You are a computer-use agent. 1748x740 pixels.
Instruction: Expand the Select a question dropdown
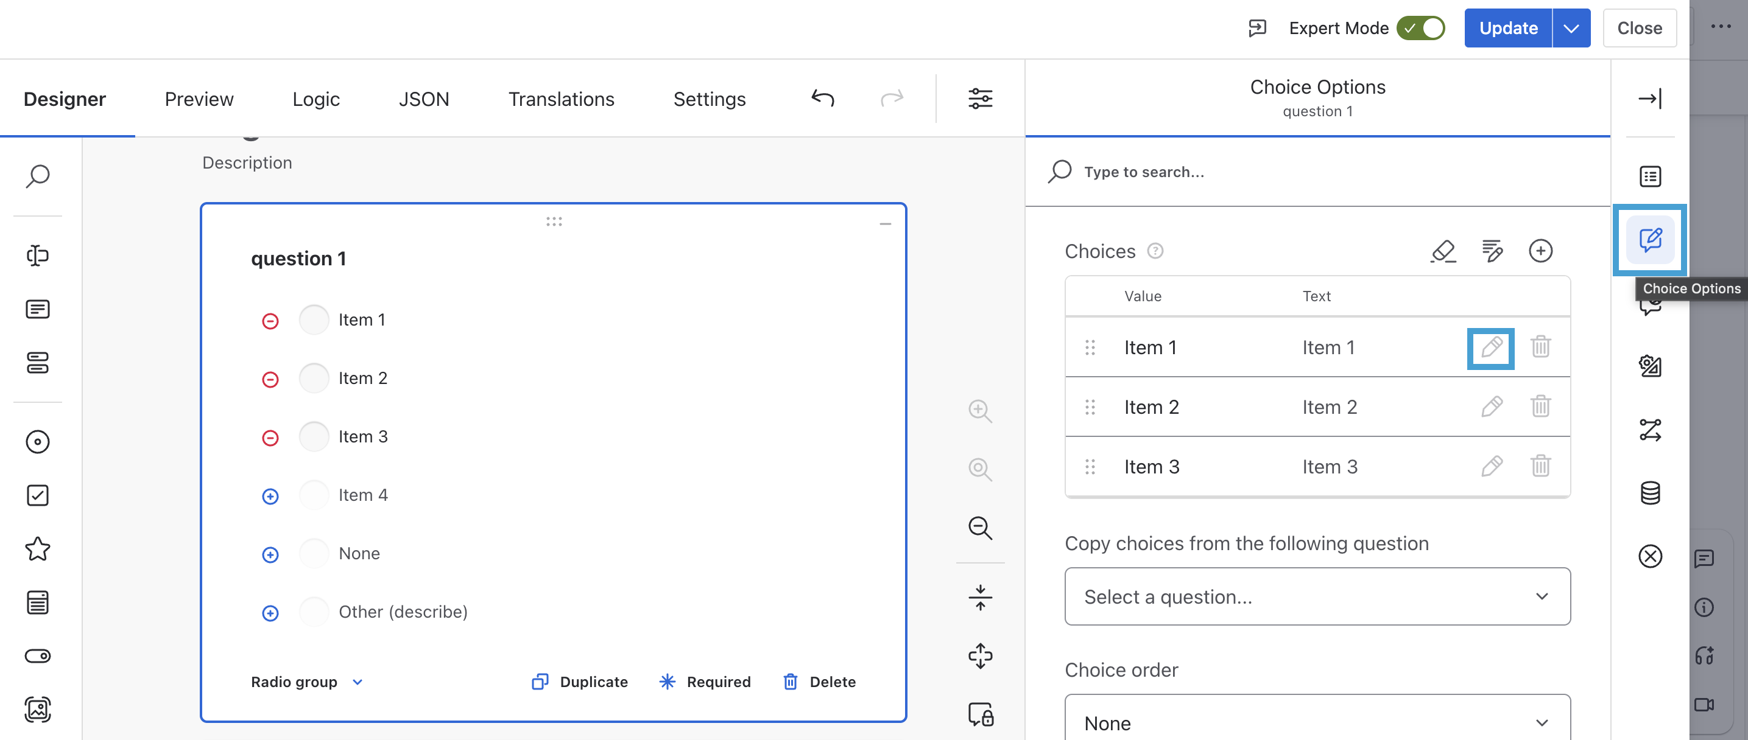pos(1316,596)
